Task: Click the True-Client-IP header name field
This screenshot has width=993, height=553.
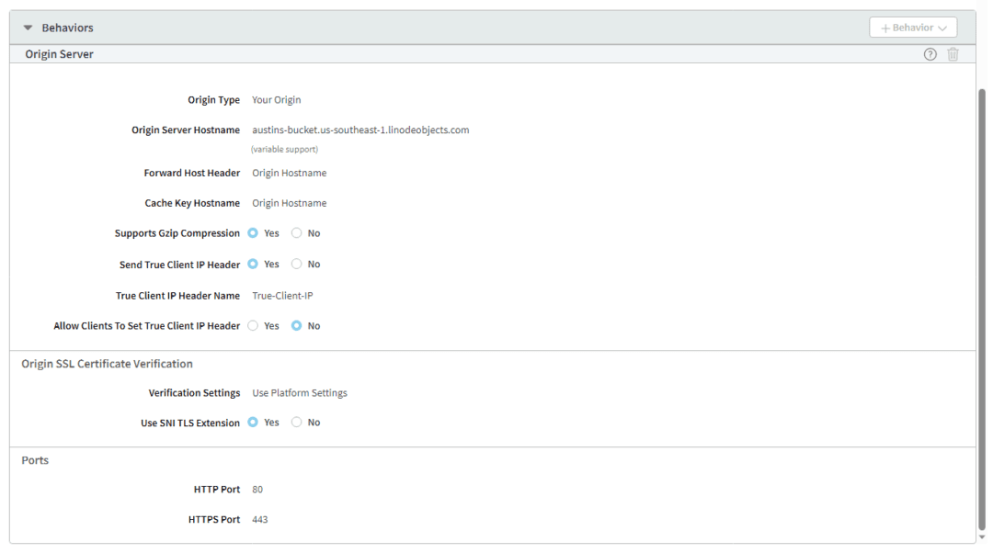Action: pyautogui.click(x=282, y=296)
